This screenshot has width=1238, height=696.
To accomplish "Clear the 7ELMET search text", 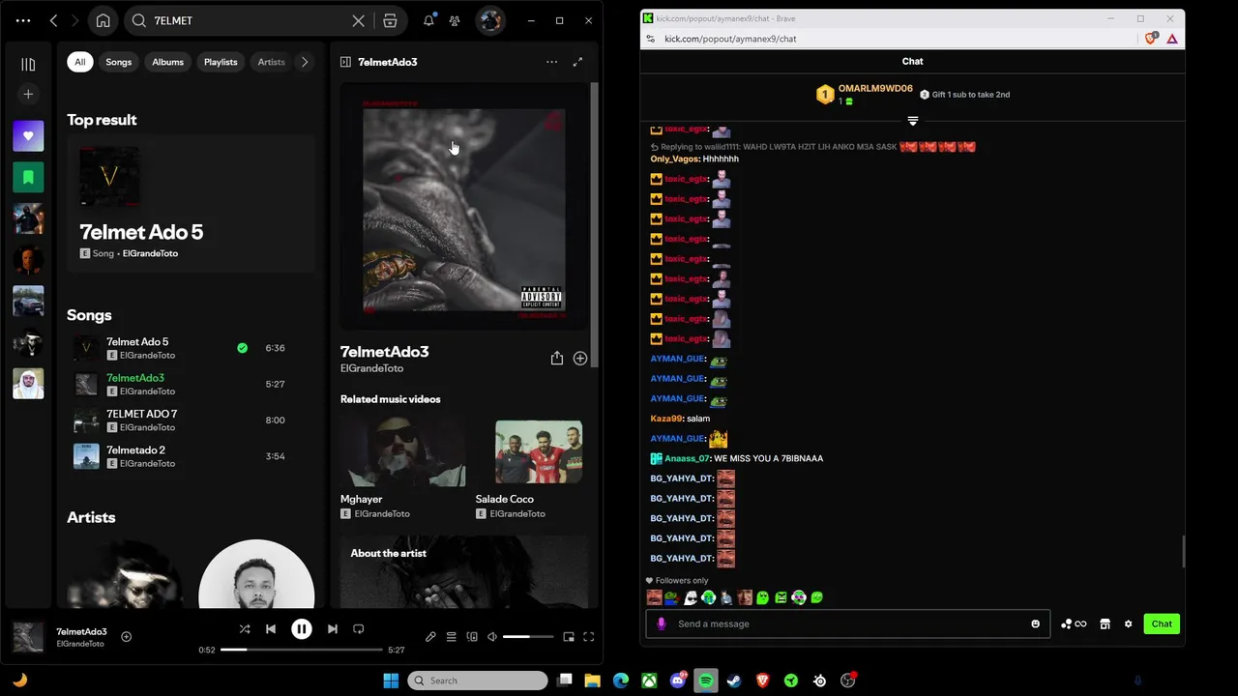I will click(x=358, y=20).
